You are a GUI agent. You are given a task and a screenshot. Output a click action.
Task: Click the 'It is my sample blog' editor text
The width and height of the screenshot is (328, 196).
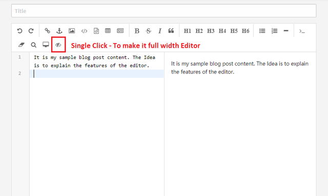click(94, 62)
